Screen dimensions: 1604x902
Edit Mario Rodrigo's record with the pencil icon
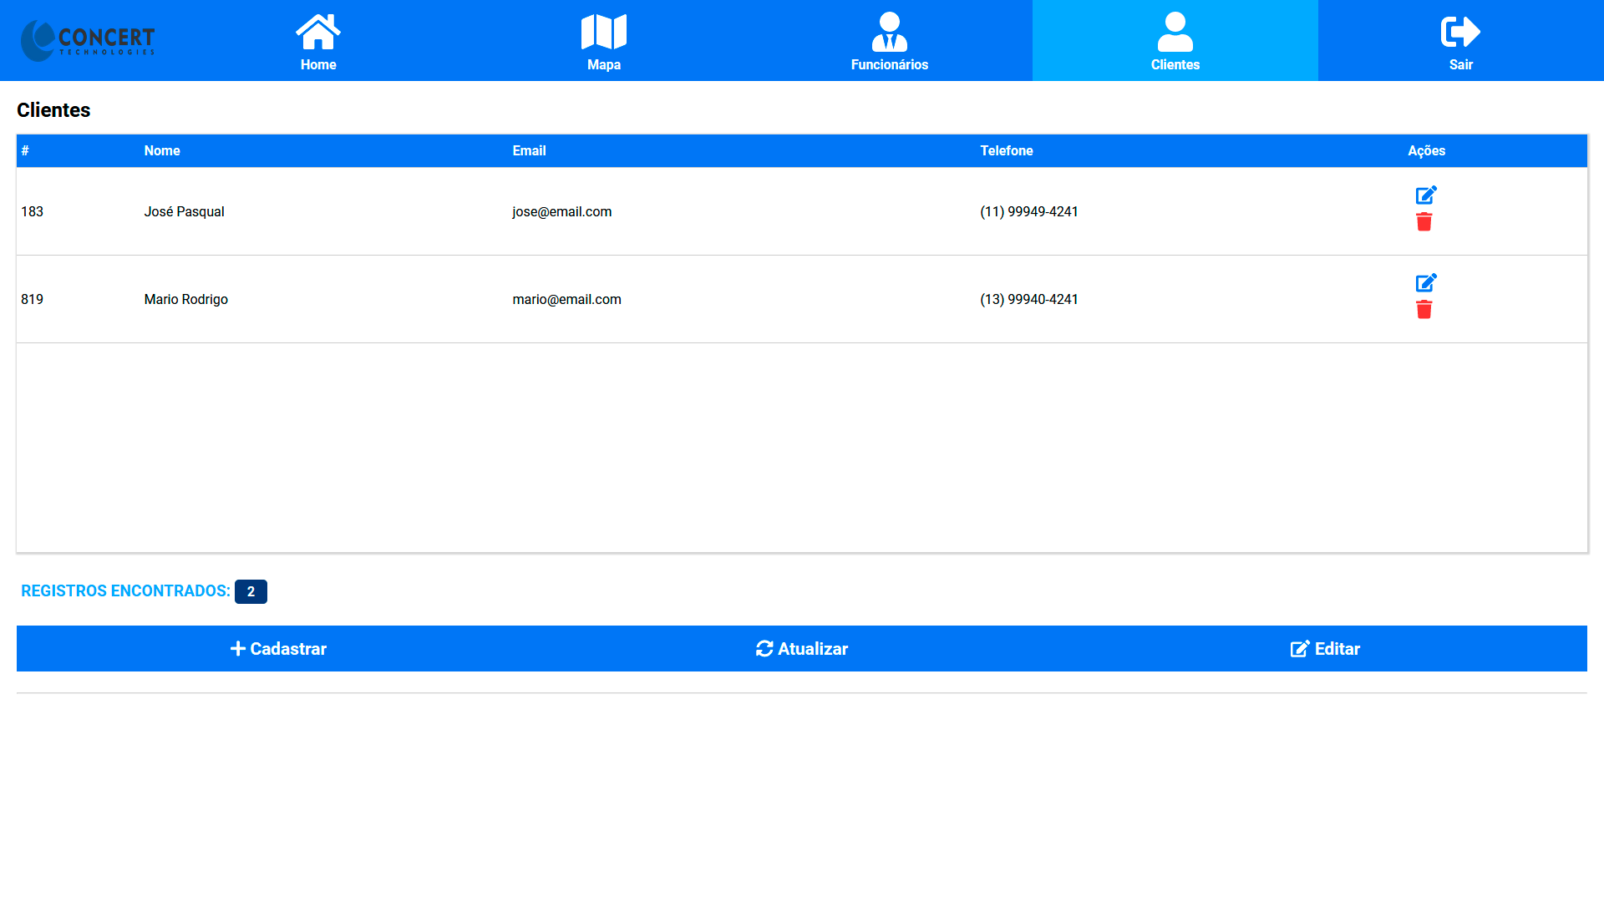click(1425, 283)
